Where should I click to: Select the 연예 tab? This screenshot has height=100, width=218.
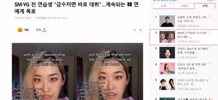coord(205,6)
